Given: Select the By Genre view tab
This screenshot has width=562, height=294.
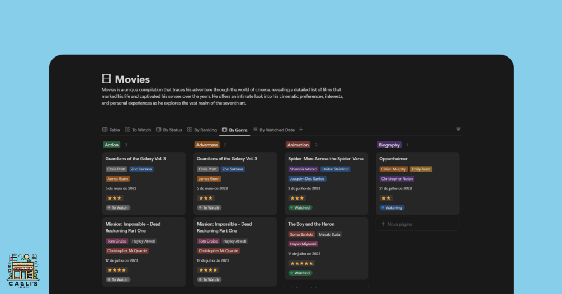Looking at the screenshot, I should (x=235, y=130).
